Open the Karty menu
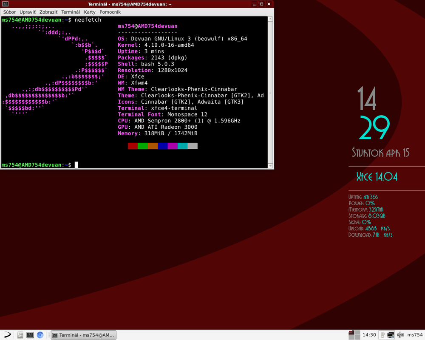 tap(89, 12)
